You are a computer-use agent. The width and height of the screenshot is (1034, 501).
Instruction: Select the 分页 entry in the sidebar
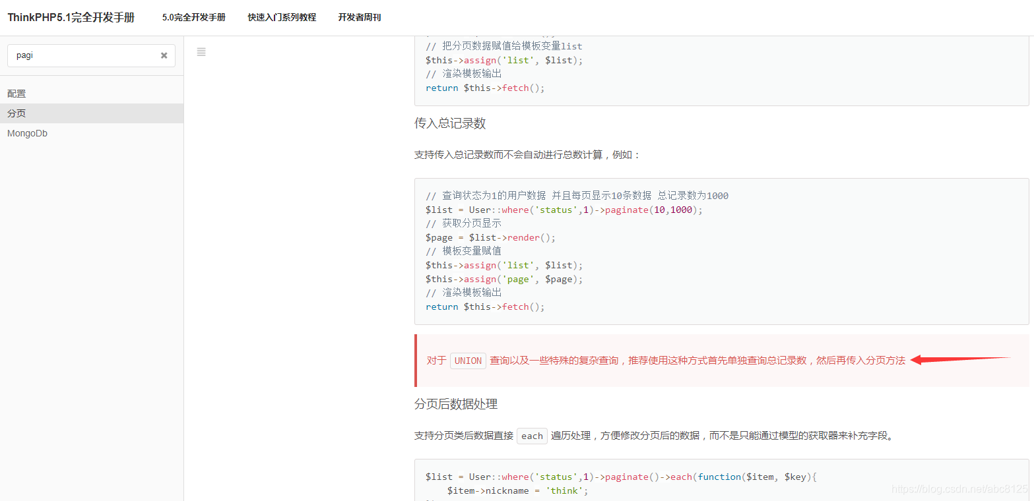pyautogui.click(x=92, y=113)
